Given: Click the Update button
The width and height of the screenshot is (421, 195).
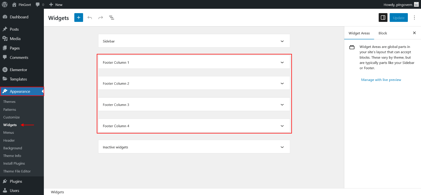Looking at the screenshot, I should point(399,18).
